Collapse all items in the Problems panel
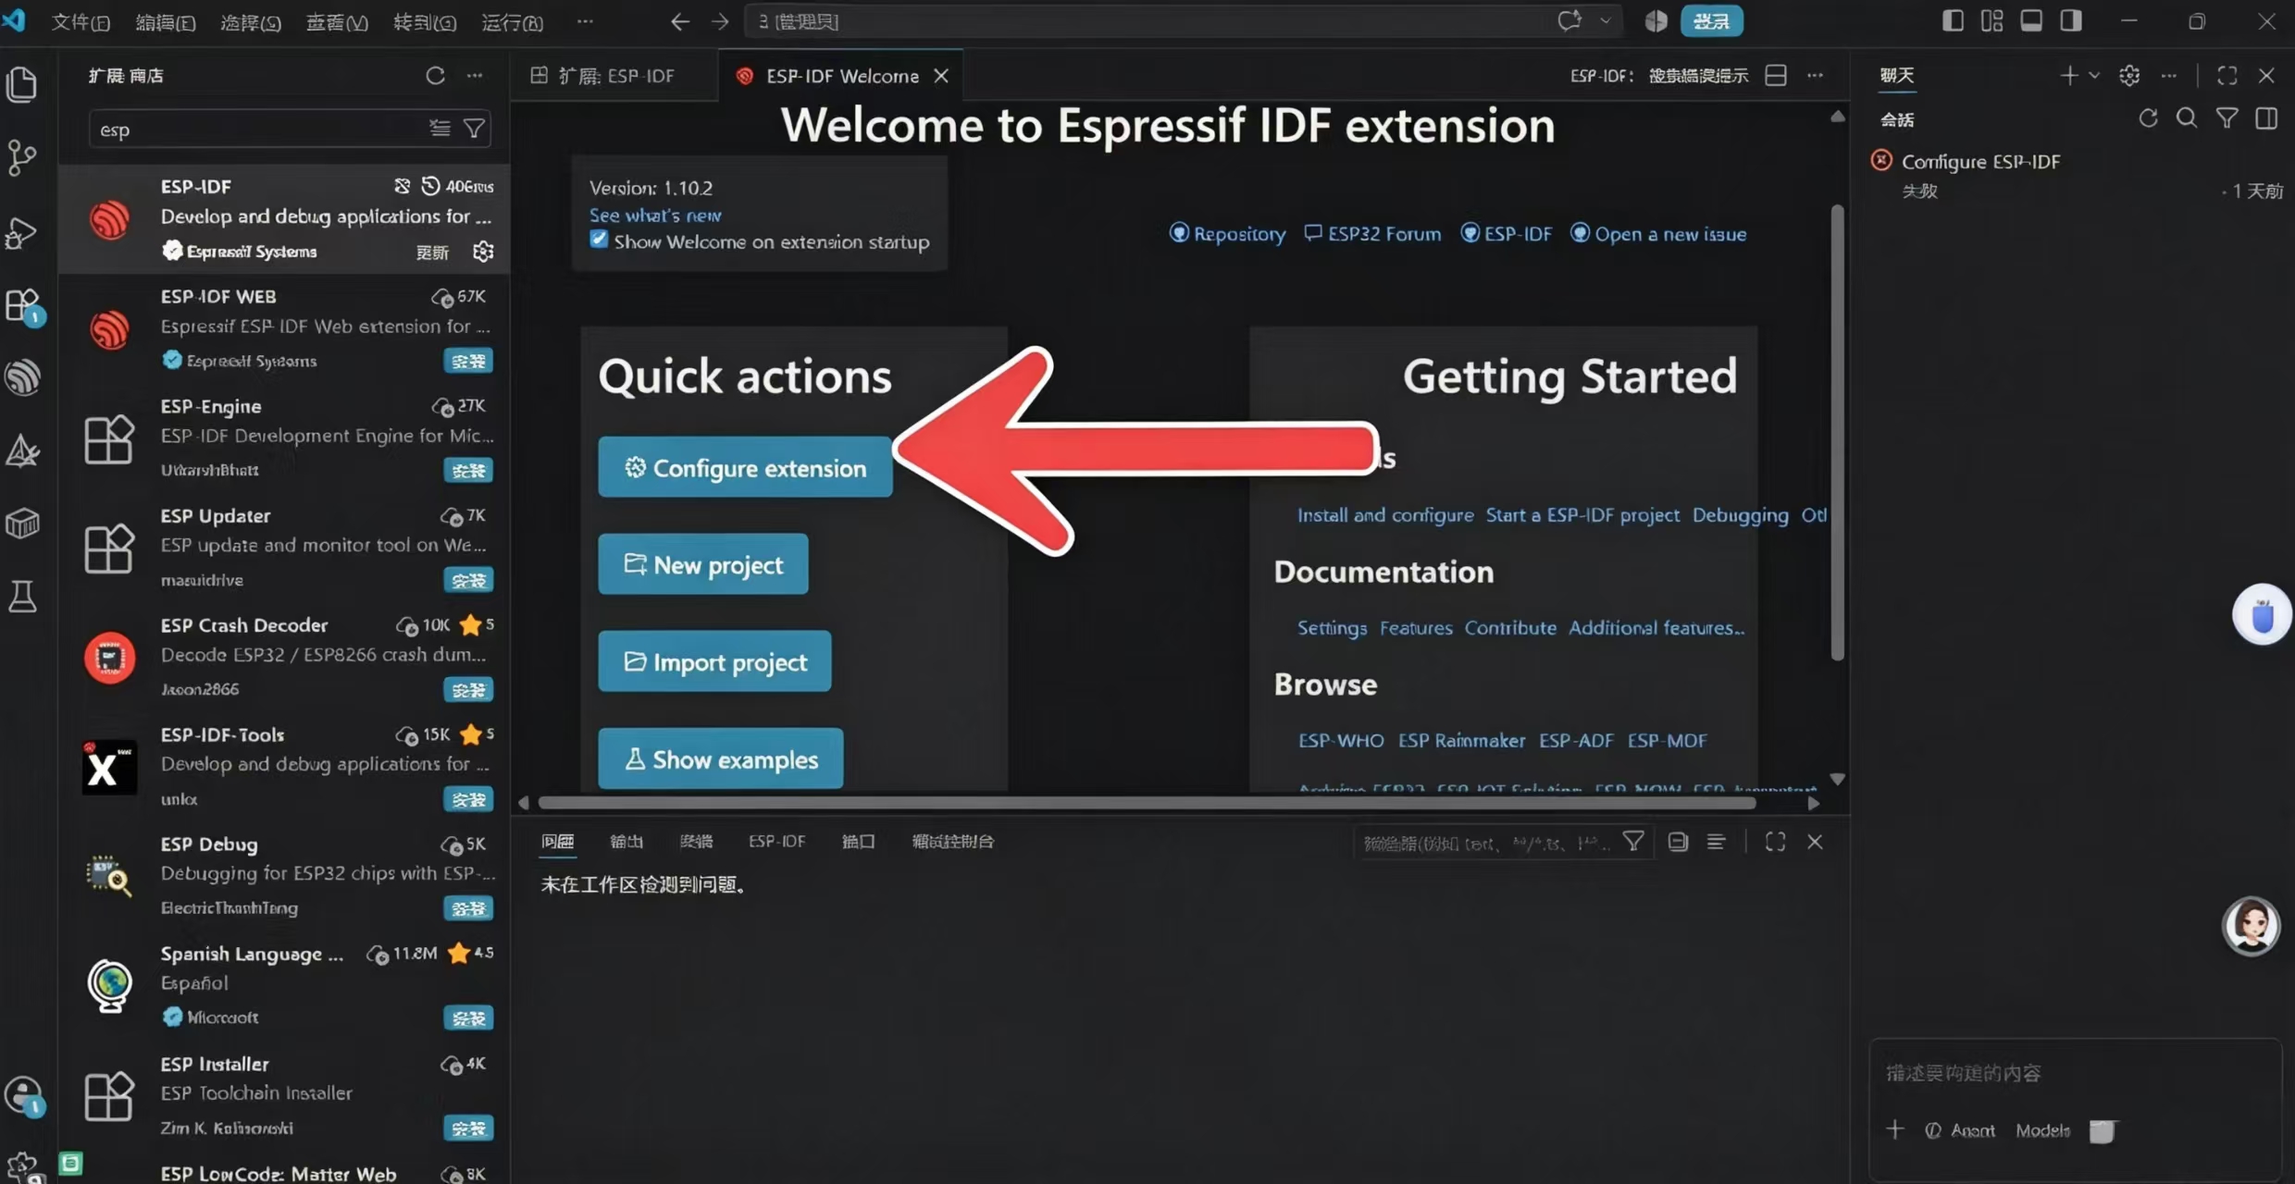The width and height of the screenshot is (2295, 1184). click(1678, 842)
